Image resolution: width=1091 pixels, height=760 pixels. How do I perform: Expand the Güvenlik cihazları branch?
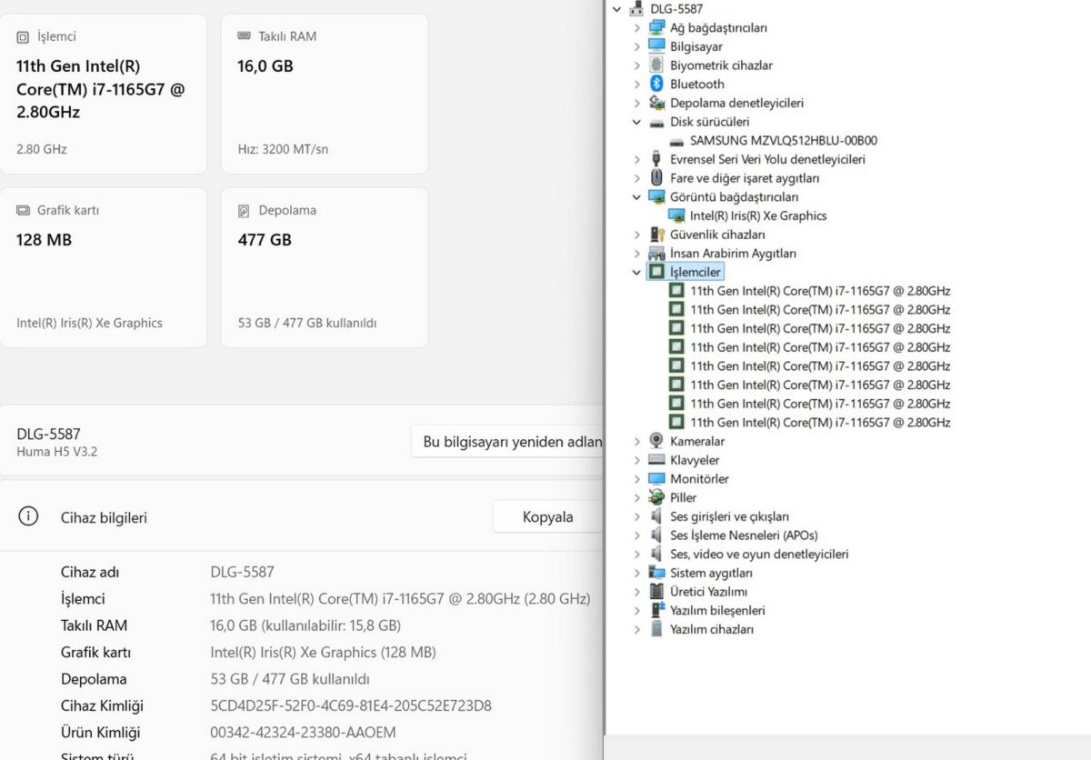pyautogui.click(x=637, y=235)
